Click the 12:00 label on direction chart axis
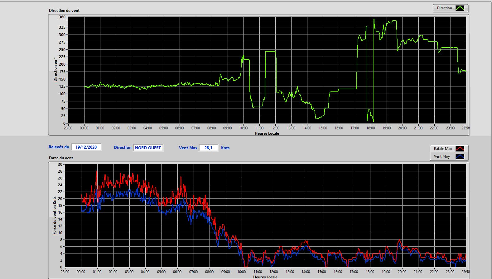Viewport: 492px width, 279px height. (275, 128)
